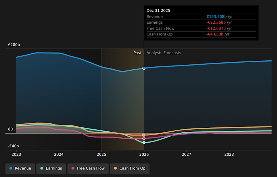The height and width of the screenshot is (177, 277).
Task: Switch to the Past section
Action: pyautogui.click(x=137, y=53)
